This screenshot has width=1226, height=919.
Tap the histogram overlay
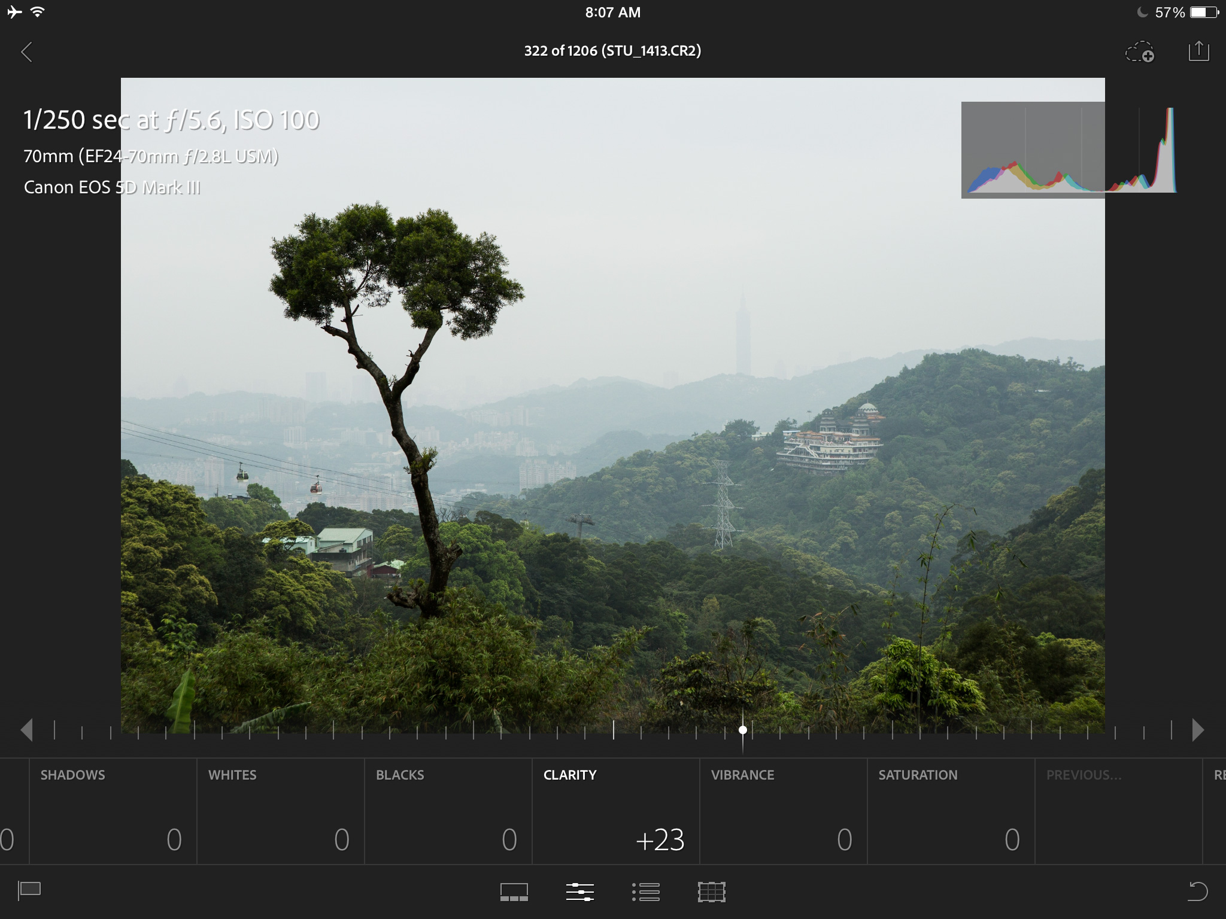point(1069,150)
